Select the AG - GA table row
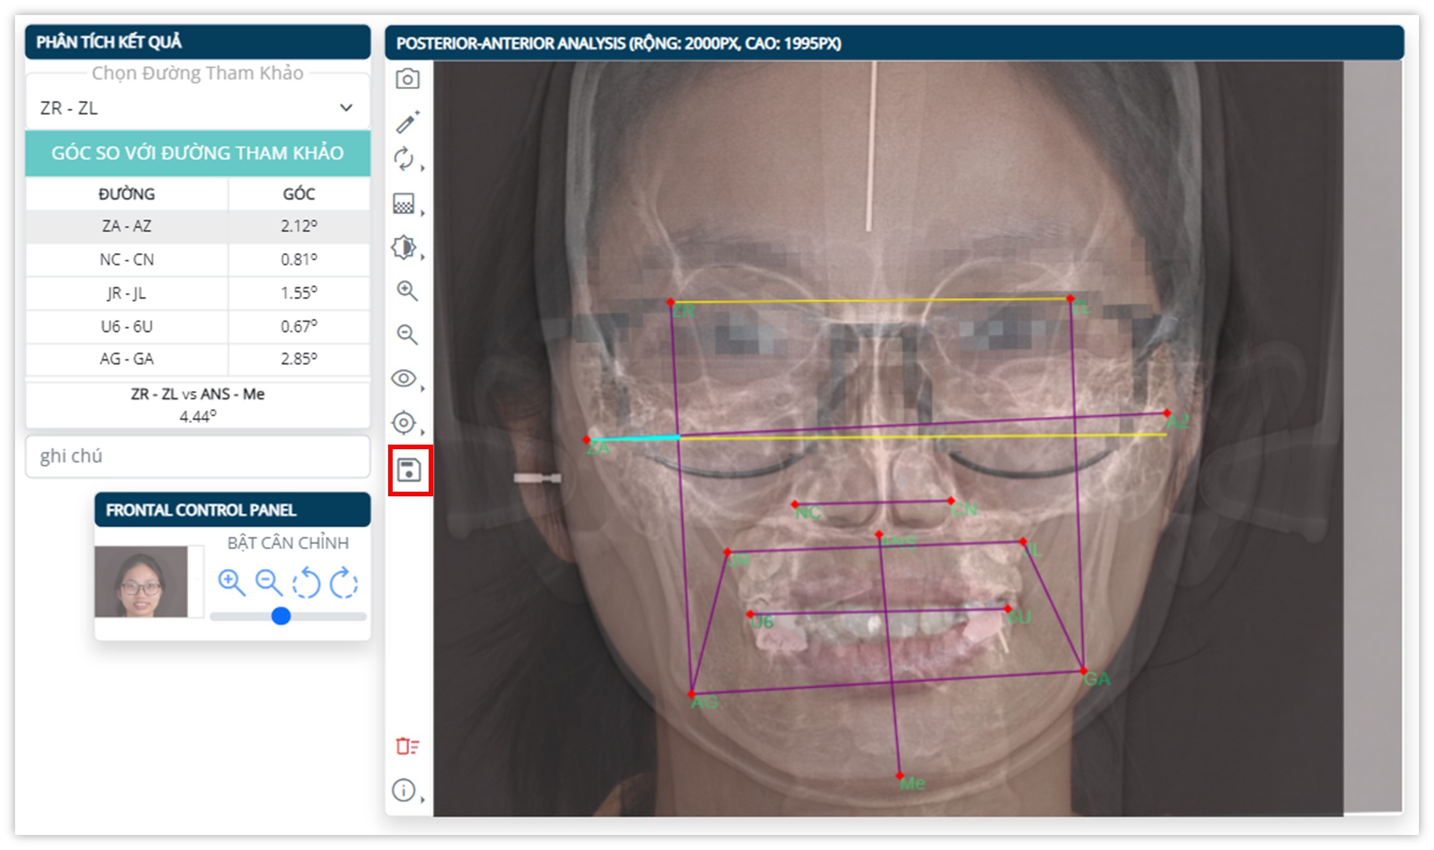The width and height of the screenshot is (1434, 850). coord(197,359)
